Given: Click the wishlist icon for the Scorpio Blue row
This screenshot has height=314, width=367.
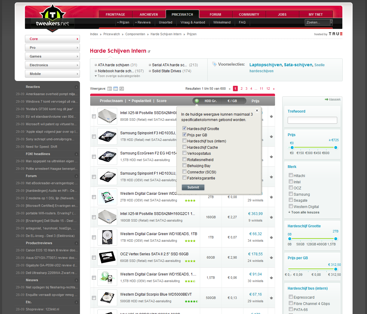Looking at the screenshot, I should (271, 298).
